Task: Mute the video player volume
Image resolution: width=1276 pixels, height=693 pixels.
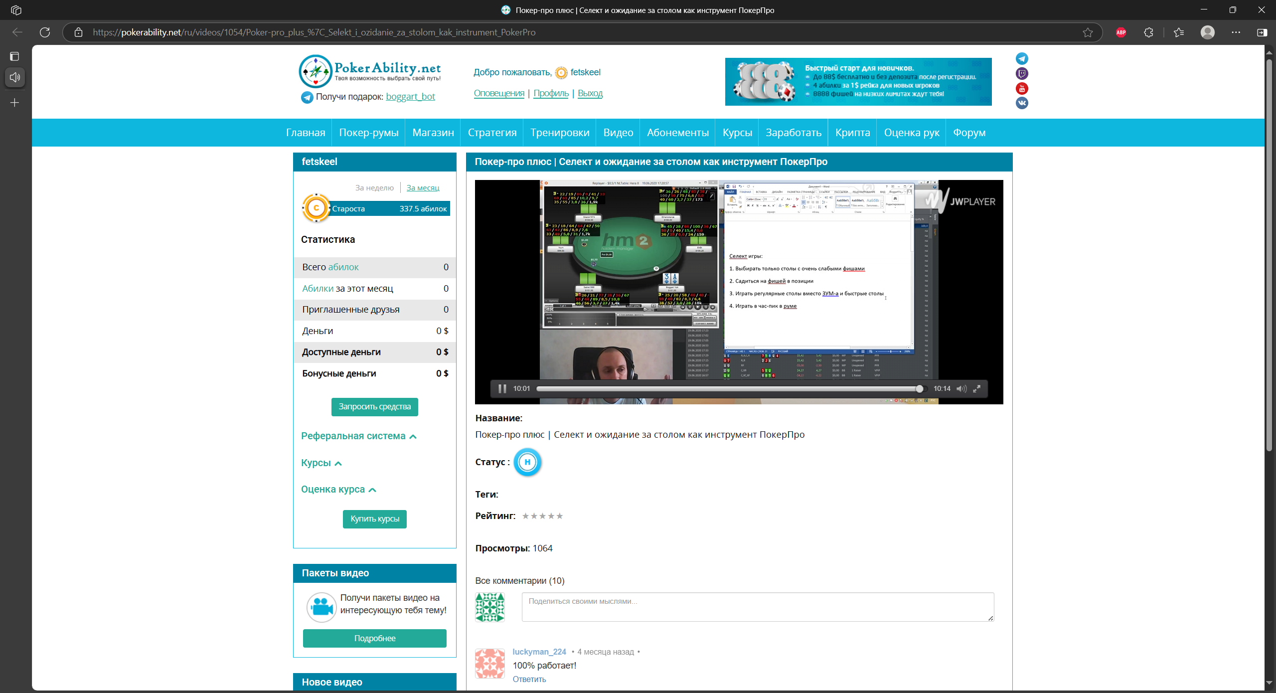Action: [x=961, y=388]
